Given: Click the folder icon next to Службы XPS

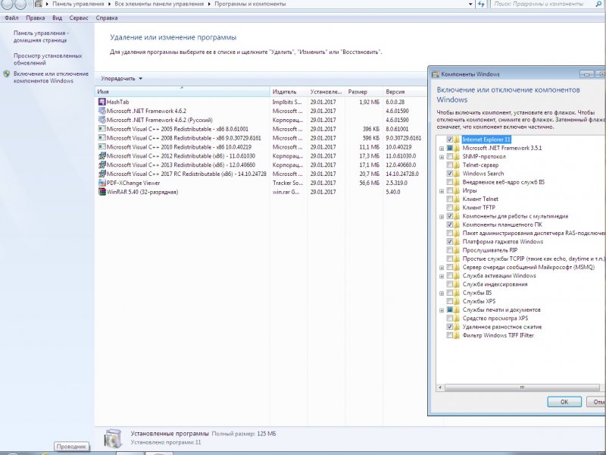Looking at the screenshot, I should click(457, 301).
